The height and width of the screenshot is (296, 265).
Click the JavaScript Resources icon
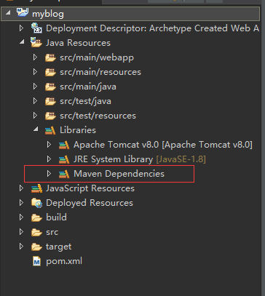pyautogui.click(x=36, y=188)
